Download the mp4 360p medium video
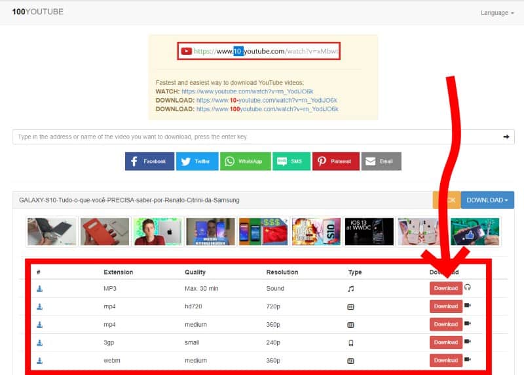524x375 pixels. coord(446,324)
